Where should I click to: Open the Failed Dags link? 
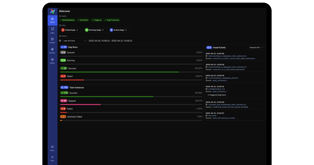coord(70,30)
